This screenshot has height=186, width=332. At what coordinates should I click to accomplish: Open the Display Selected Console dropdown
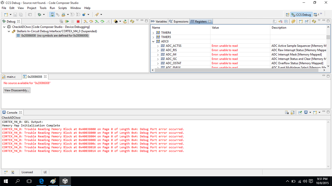tap(310, 113)
